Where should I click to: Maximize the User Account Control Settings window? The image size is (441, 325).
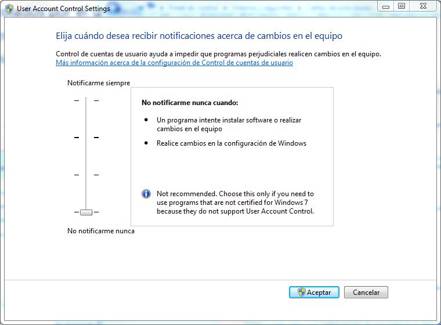402,6
